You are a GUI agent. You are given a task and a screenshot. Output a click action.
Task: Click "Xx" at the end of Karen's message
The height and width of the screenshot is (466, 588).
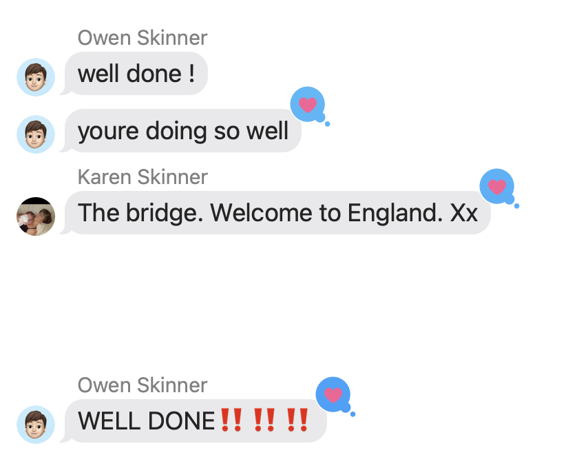click(464, 213)
